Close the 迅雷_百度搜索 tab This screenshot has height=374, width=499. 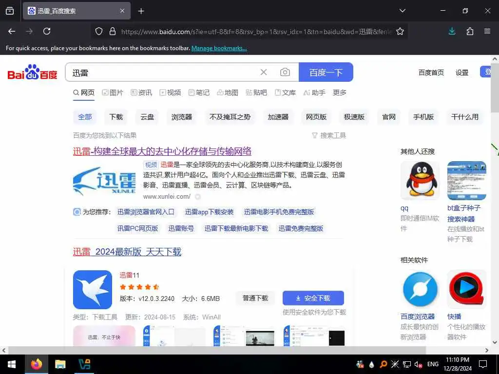click(x=122, y=11)
